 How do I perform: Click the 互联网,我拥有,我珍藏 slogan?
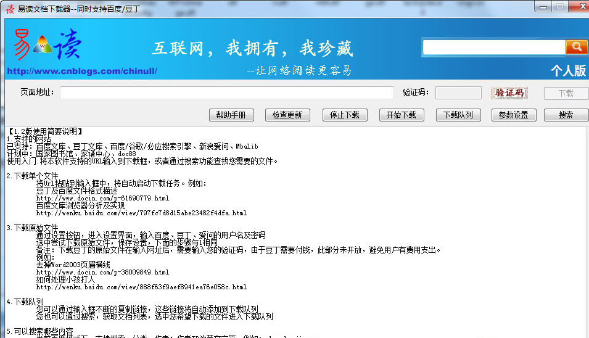[252, 49]
